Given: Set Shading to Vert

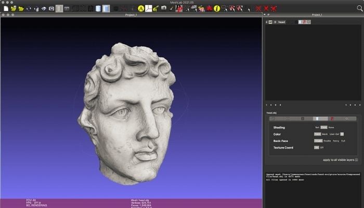Looking at the screenshot, I should pos(317,127).
